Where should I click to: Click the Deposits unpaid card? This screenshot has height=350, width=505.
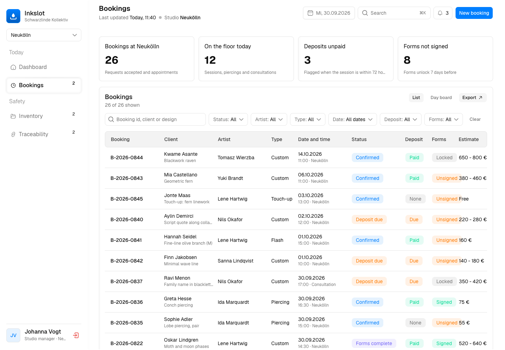tap(346, 59)
